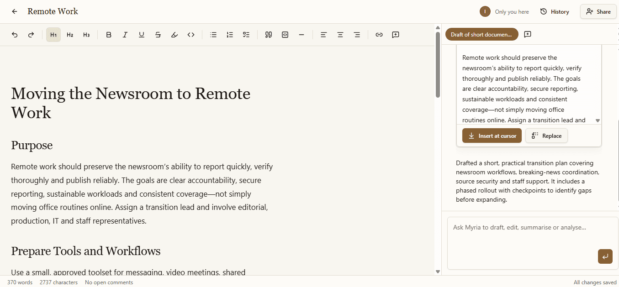Start a new chat in assistant panel

[528, 34]
